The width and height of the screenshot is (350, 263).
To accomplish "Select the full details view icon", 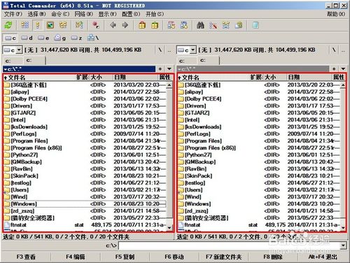I will click(37, 25).
